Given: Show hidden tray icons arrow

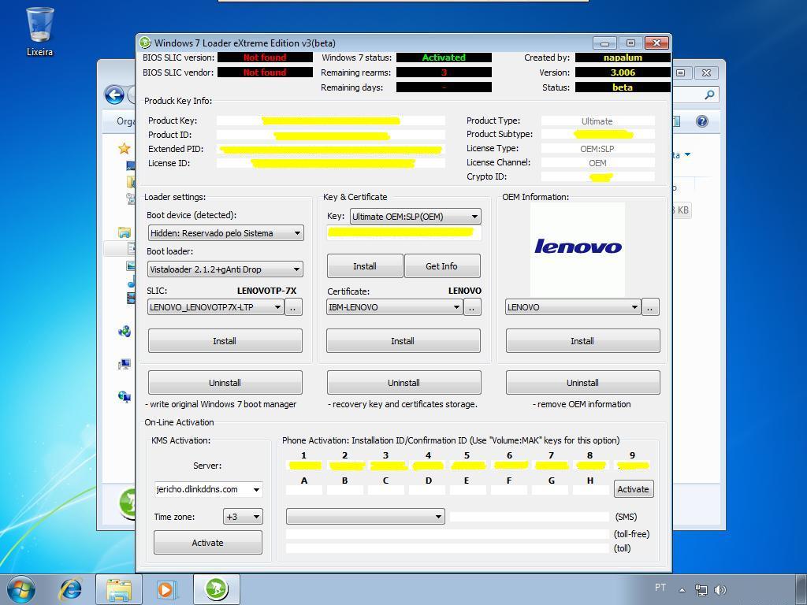Looking at the screenshot, I should pyautogui.click(x=682, y=590).
